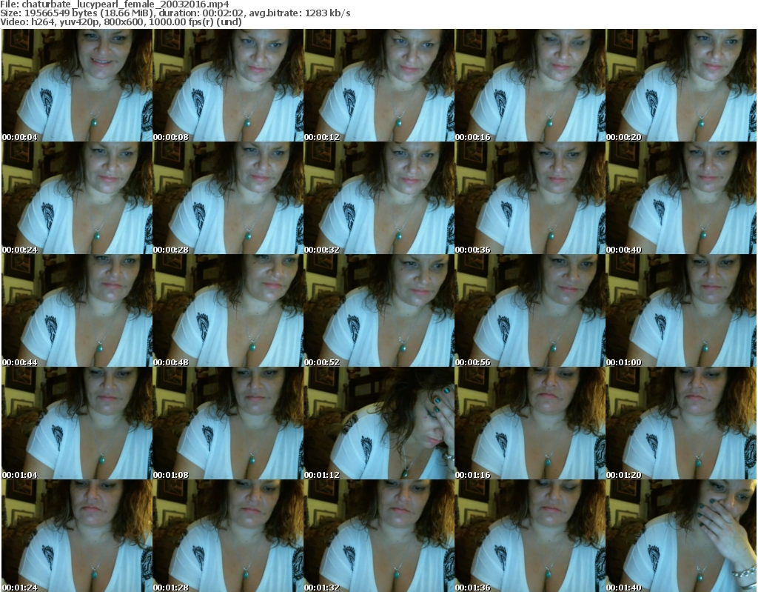758x592 pixels.
Task: Select the thumbnail stamped 00:00:36
Action: point(530,198)
